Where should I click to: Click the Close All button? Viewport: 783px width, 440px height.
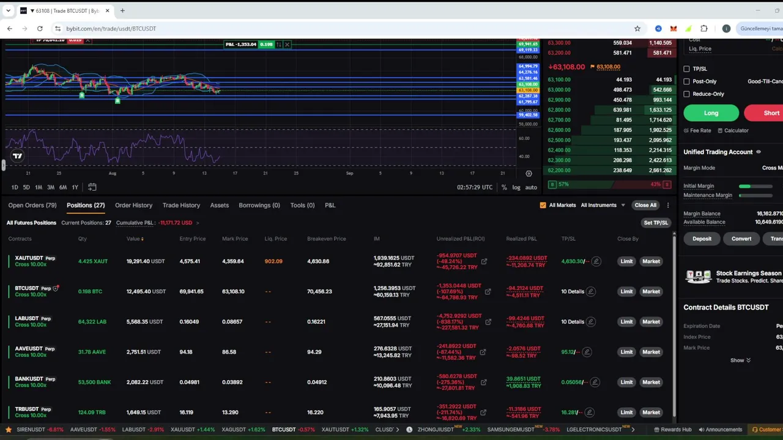click(x=645, y=205)
